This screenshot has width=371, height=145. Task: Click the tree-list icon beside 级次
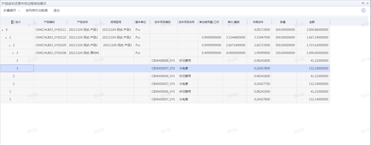click(x=13, y=22)
